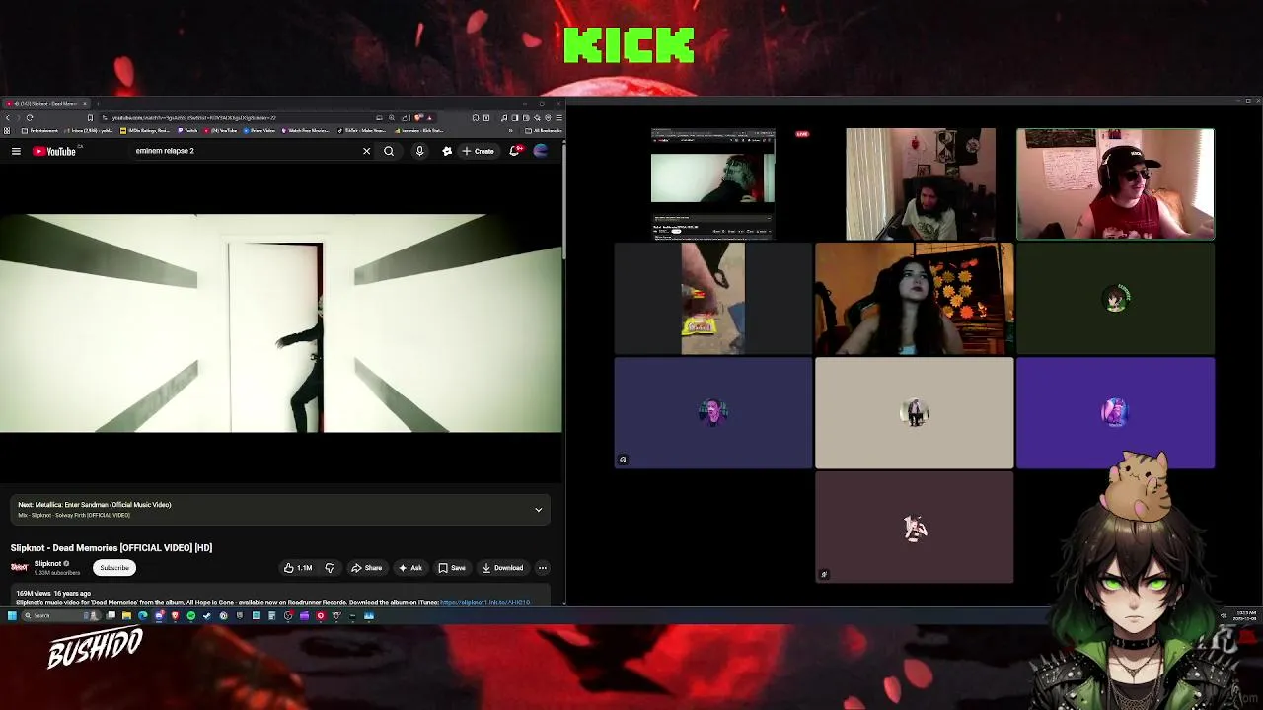
Task: Go back in the browser
Action: 8,117
